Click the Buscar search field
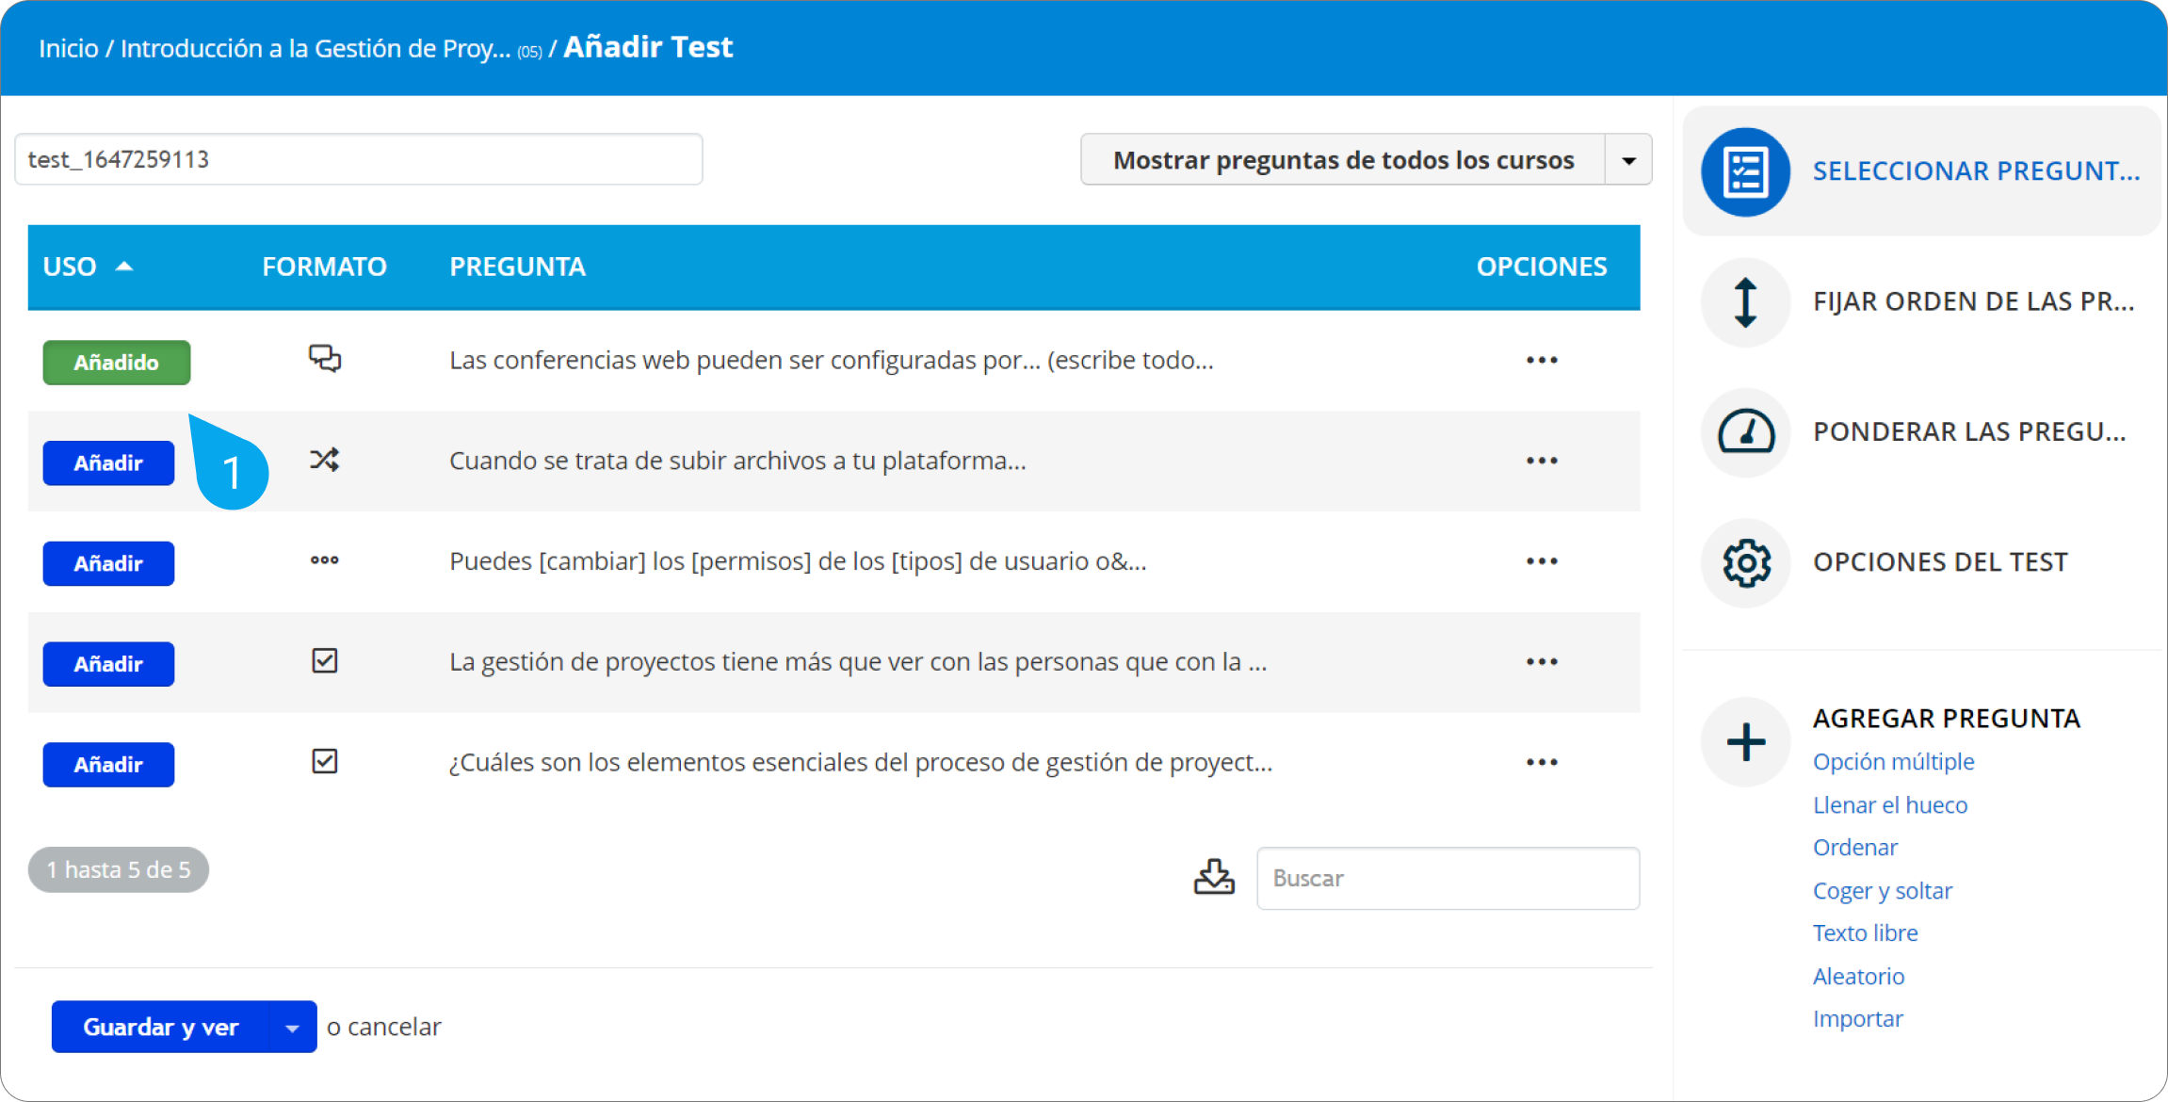 pos(1448,879)
